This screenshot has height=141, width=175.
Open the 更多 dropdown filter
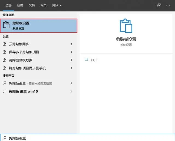click(x=57, y=5)
